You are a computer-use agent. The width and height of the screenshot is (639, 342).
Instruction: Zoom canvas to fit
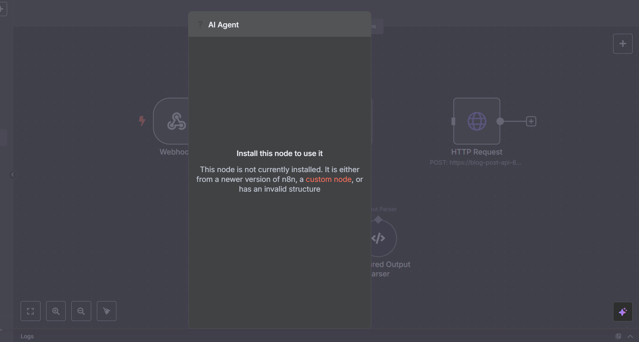tap(30, 311)
